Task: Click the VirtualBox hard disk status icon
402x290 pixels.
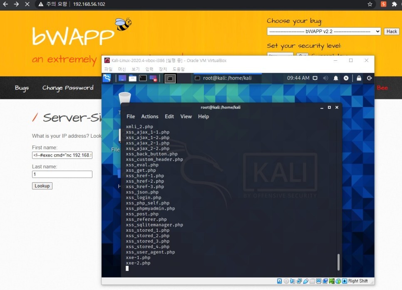Action: pyautogui.click(x=280, y=281)
